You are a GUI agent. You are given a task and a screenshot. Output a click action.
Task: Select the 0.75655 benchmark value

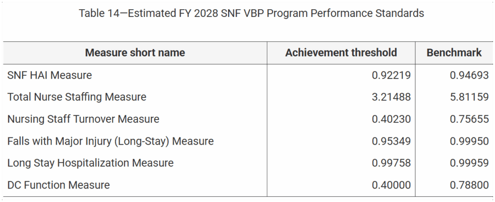(469, 119)
